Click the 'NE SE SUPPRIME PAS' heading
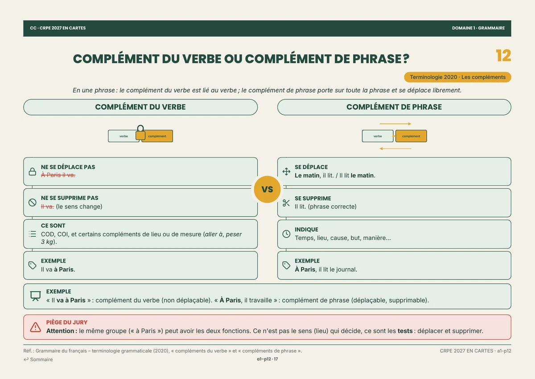 click(x=70, y=198)
